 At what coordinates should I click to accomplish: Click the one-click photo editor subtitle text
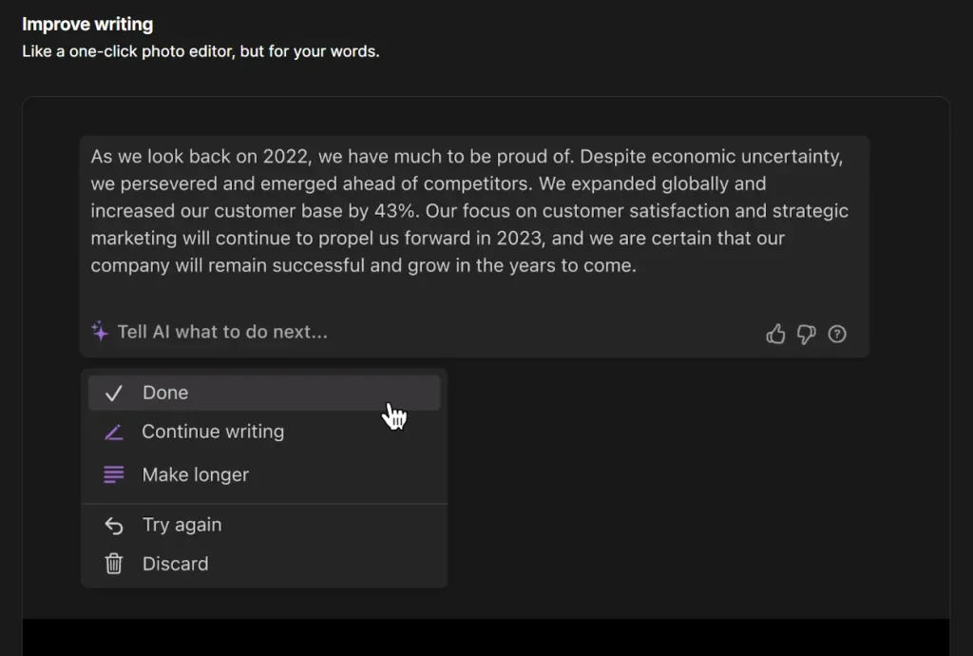coord(200,51)
